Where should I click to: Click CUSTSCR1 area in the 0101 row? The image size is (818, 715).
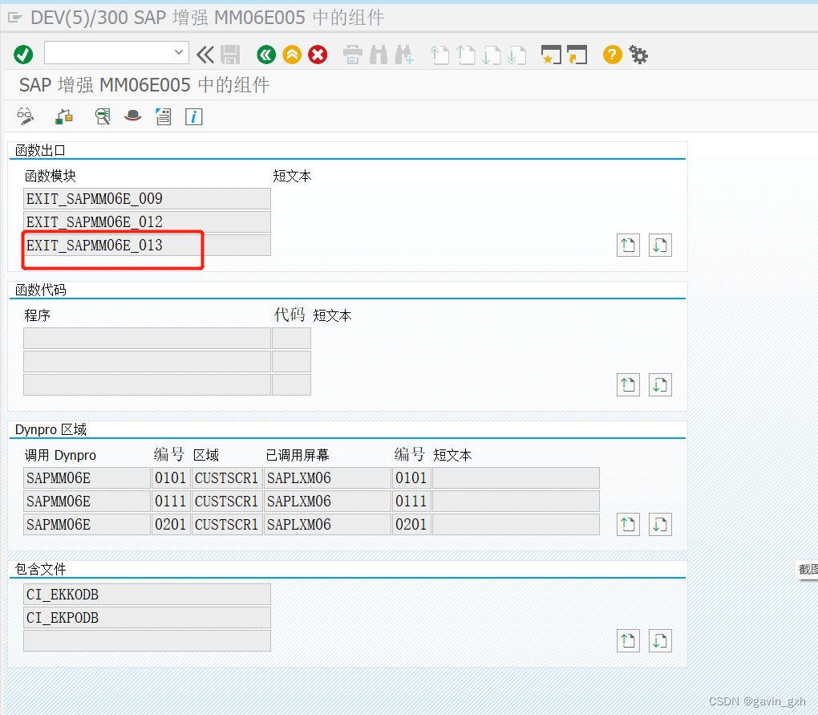227,477
